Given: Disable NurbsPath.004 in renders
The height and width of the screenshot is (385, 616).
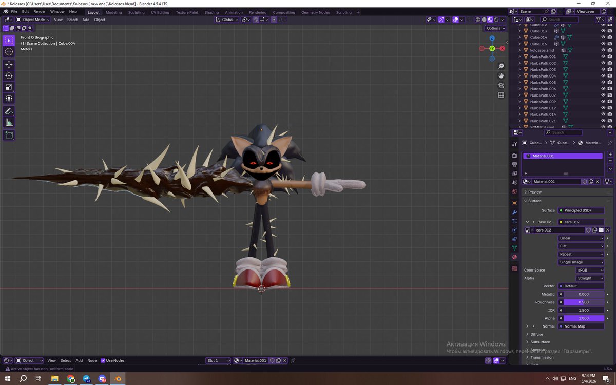Looking at the screenshot, I should pyautogui.click(x=610, y=76).
